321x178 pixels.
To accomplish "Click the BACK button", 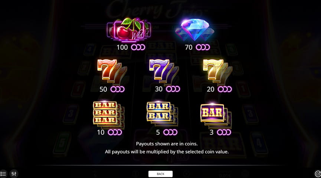I will pyautogui.click(x=160, y=174).
